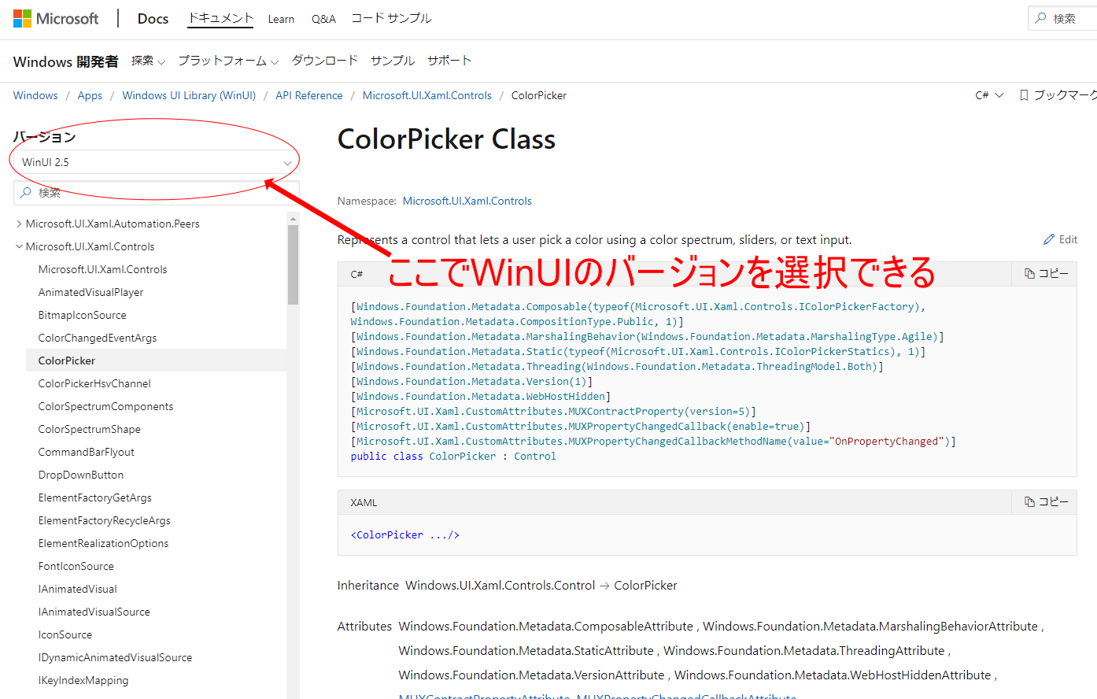Viewport: 1097px width, 699px height.
Task: Select ColorSpectrumComponents in the tree
Action: [106, 406]
